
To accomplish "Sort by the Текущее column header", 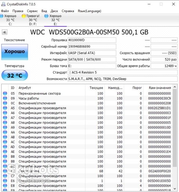I will 95,88.
